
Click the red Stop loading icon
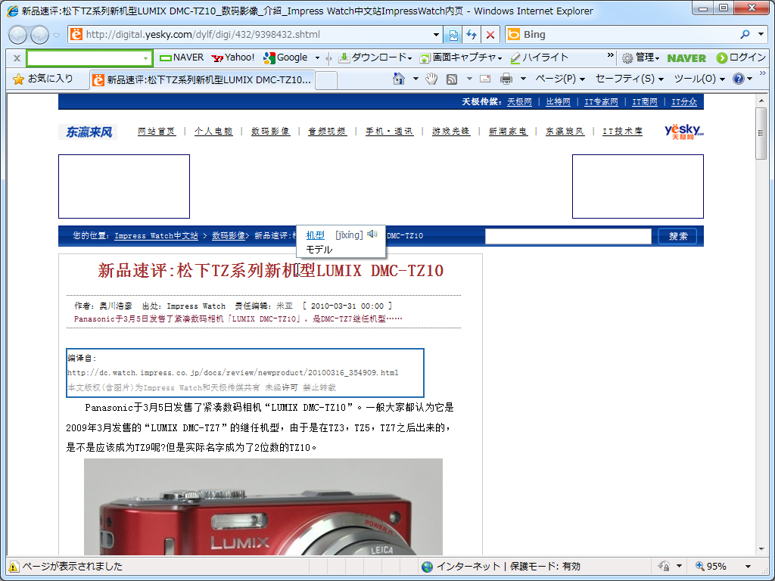(490, 35)
